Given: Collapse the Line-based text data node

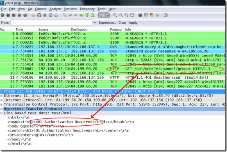Looking at the screenshot, I should [x=1, y=113].
